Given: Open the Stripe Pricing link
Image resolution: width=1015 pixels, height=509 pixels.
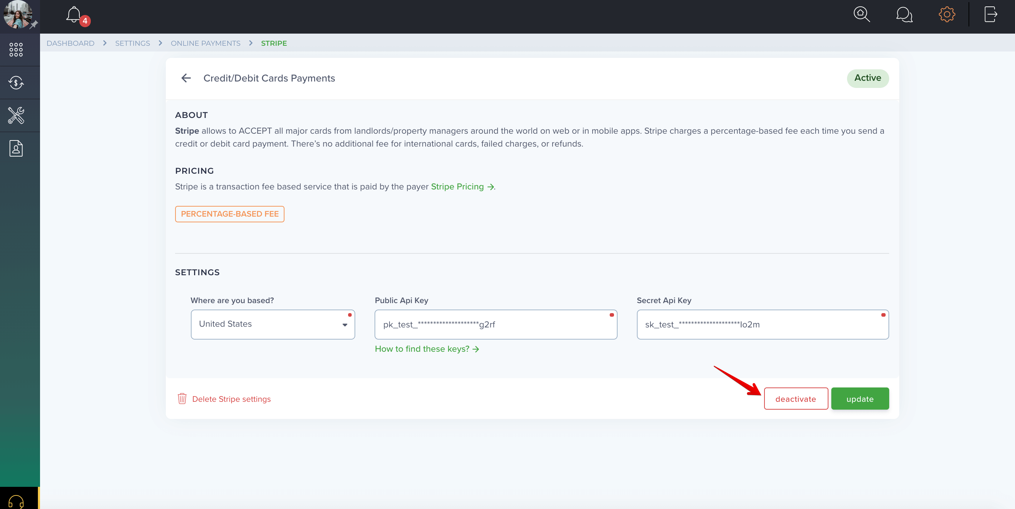Looking at the screenshot, I should (x=462, y=187).
